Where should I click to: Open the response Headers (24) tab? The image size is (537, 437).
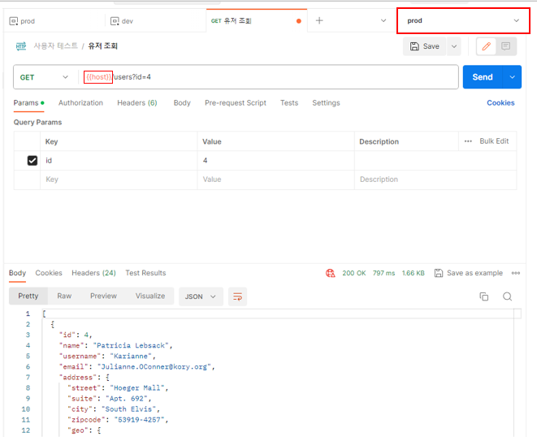click(93, 273)
